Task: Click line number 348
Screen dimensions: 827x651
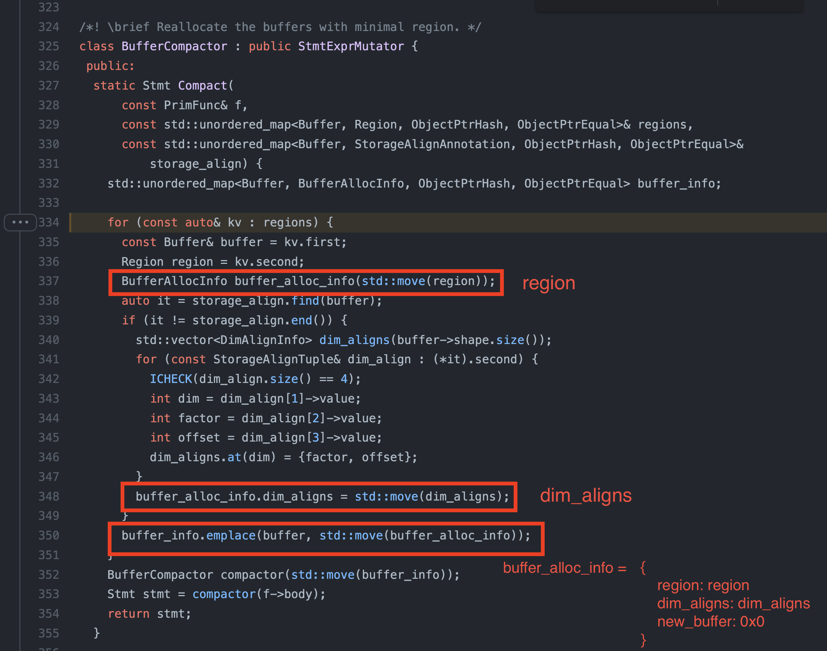Action: click(x=49, y=496)
